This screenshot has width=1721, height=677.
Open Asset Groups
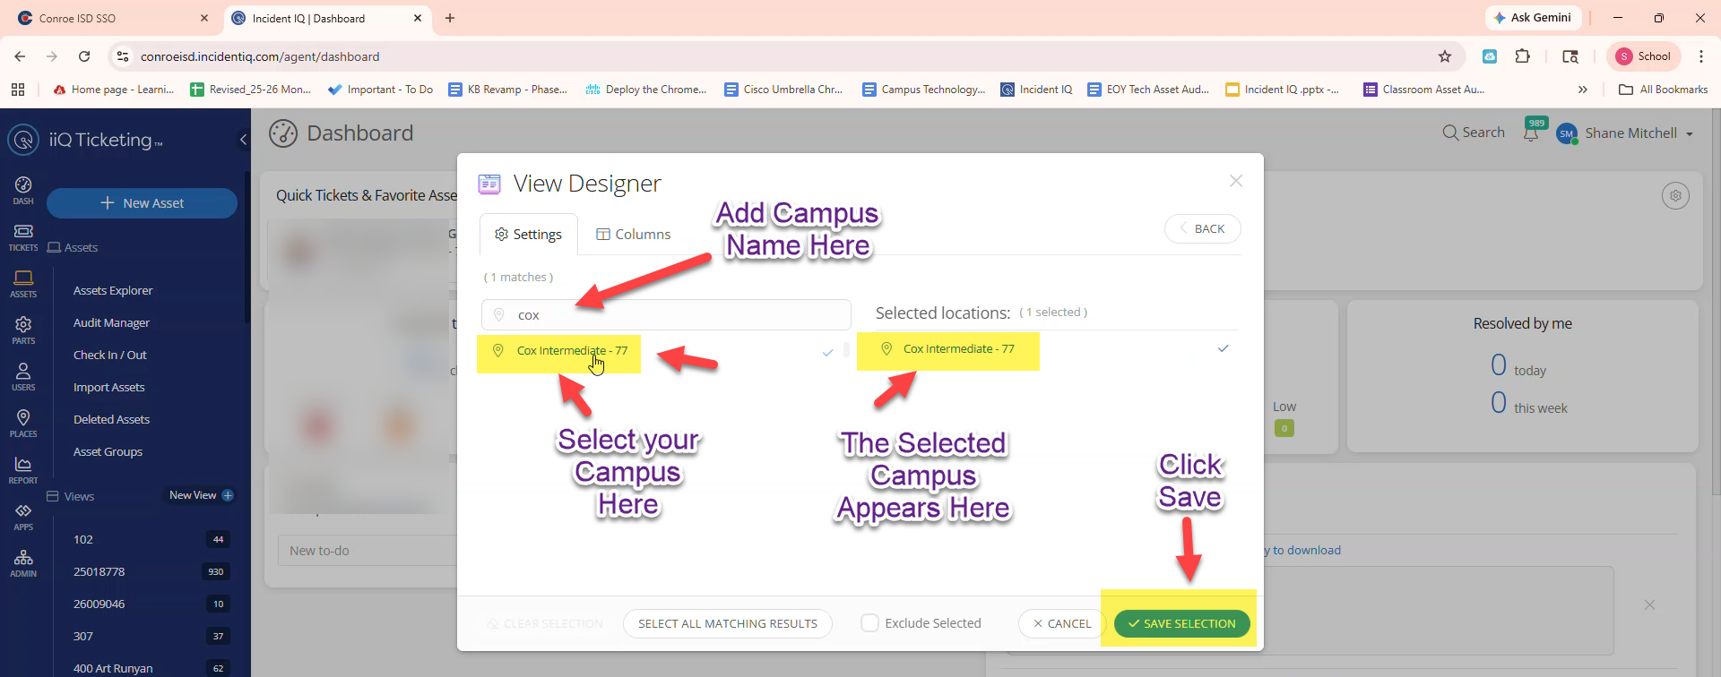click(x=108, y=451)
